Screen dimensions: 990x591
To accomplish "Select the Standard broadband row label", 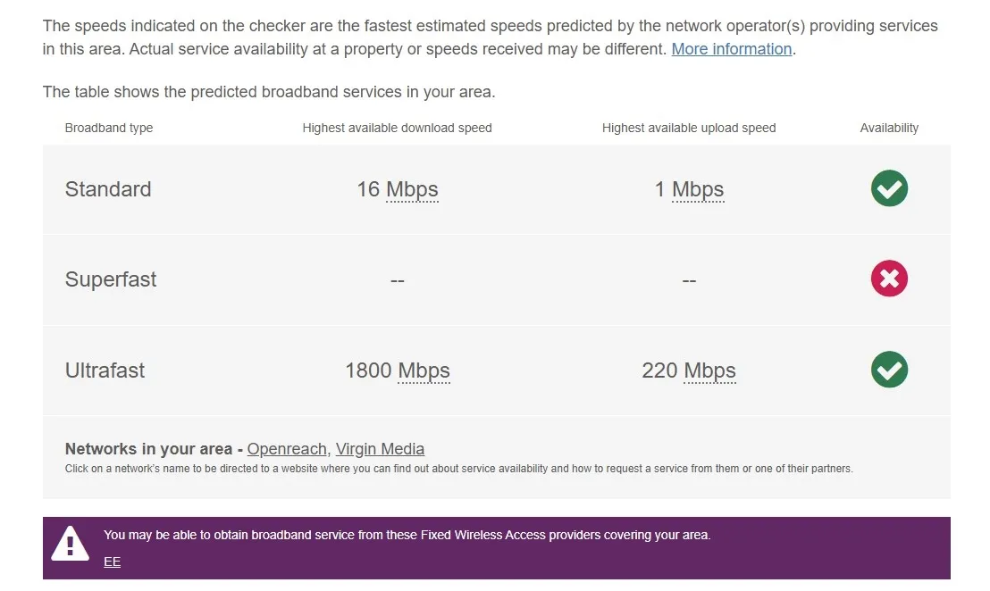I will [x=108, y=189].
